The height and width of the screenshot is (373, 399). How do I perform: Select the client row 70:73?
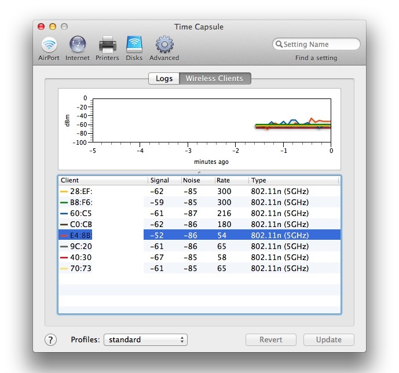coord(199,268)
